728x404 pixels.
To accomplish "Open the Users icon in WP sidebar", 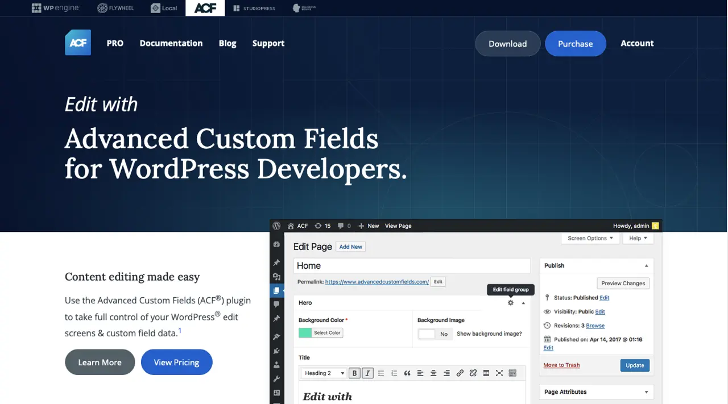I will 276,365.
